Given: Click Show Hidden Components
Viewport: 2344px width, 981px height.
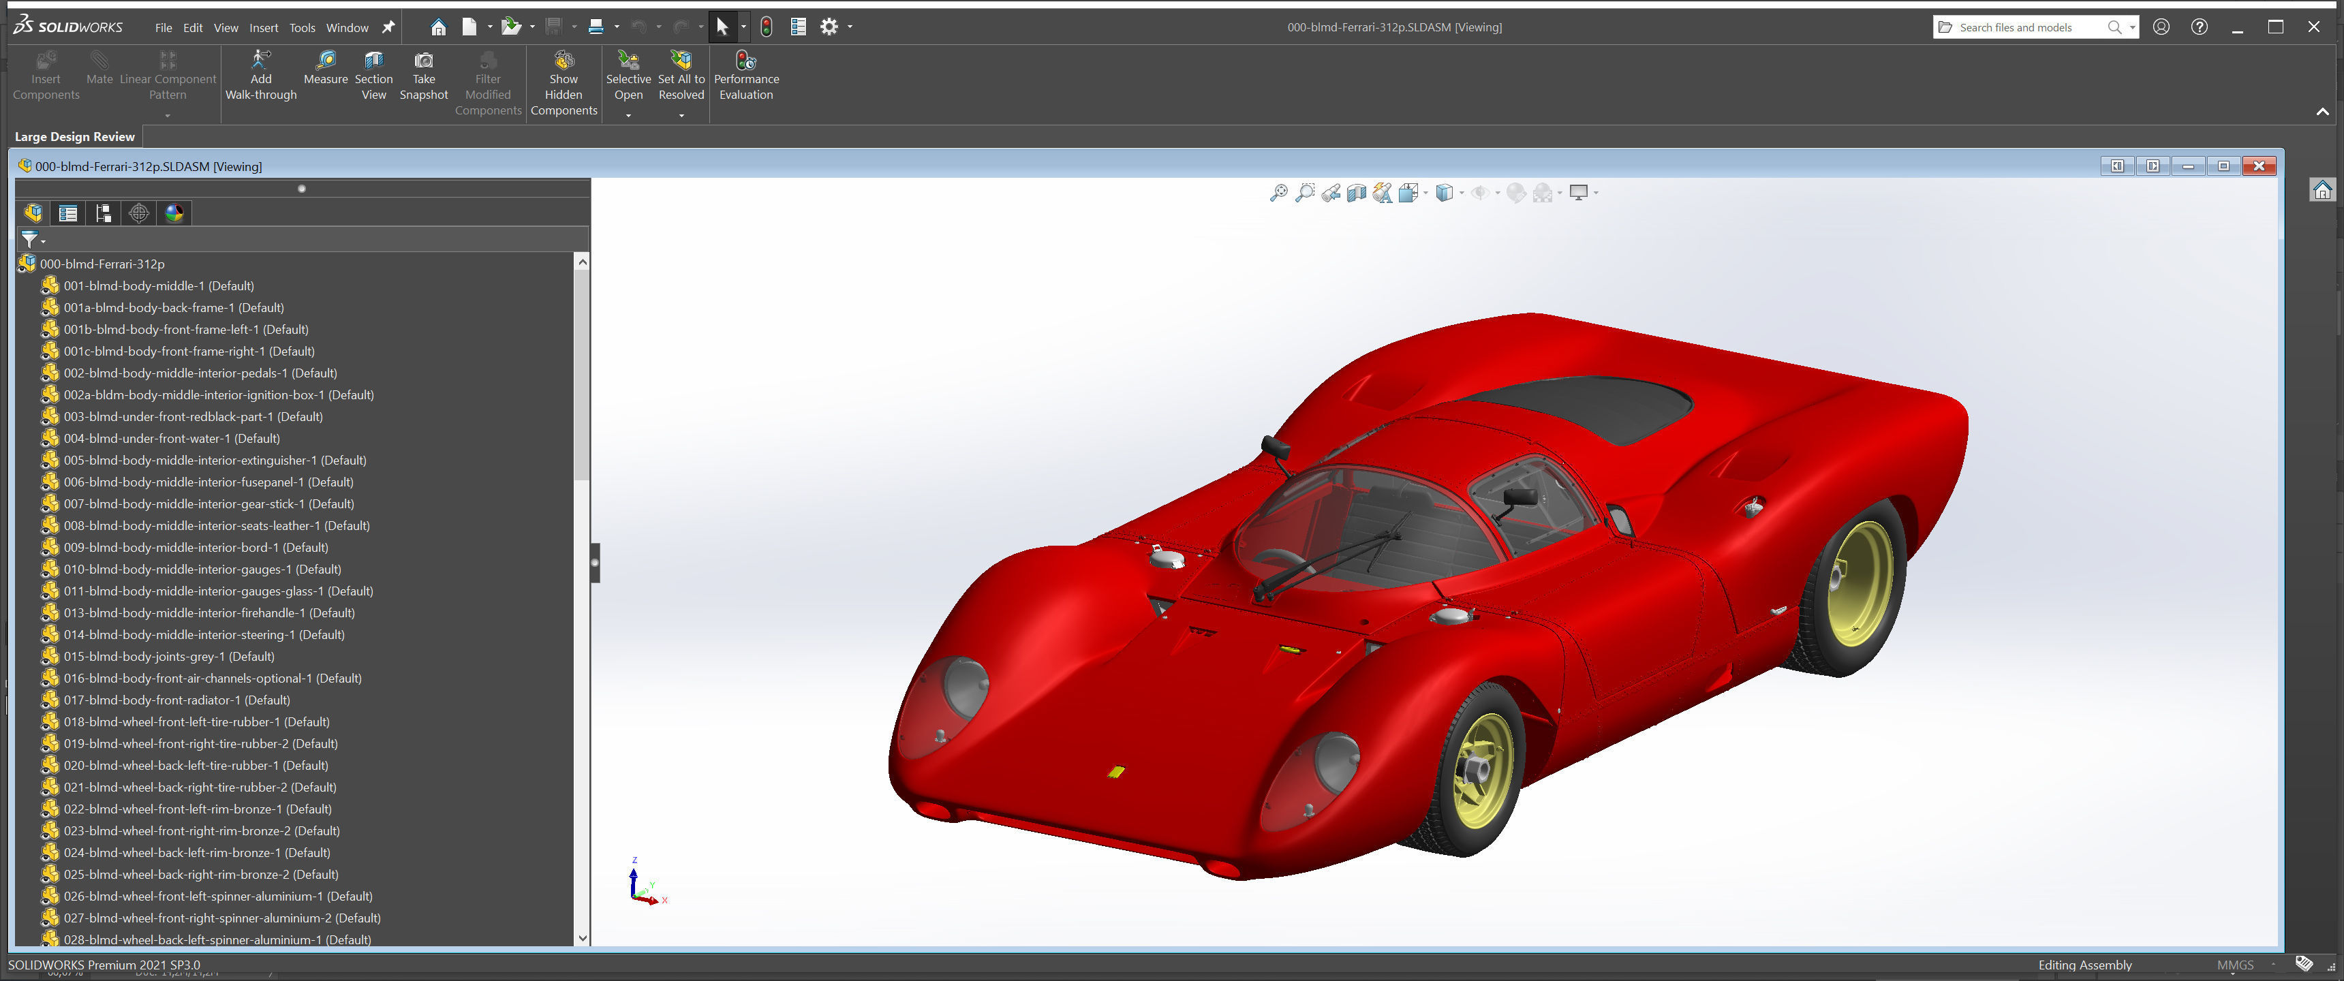Looking at the screenshot, I should (564, 84).
